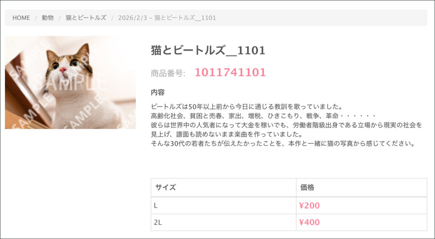Click the product title 猫とビートルズ__1101
The width and height of the screenshot is (435, 239).
208,51
